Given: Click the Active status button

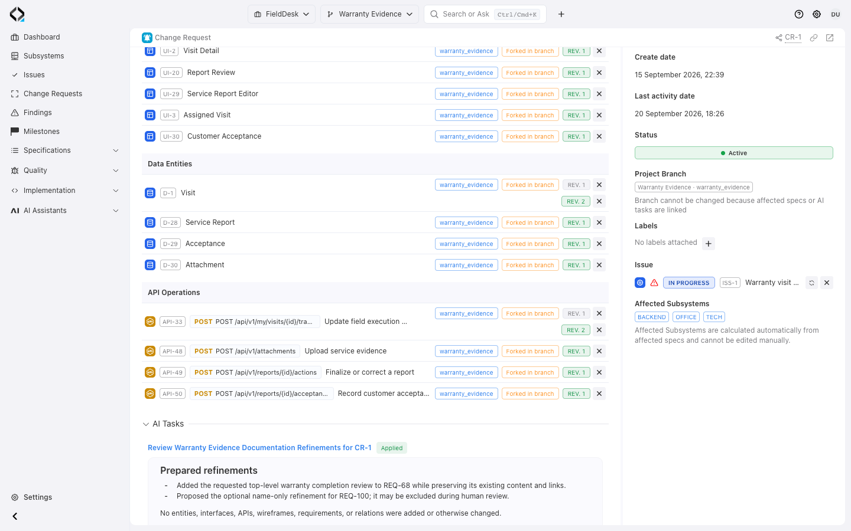Looking at the screenshot, I should (734, 153).
